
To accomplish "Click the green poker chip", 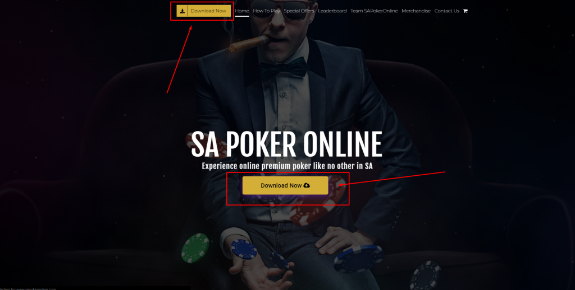I will pyautogui.click(x=195, y=247).
